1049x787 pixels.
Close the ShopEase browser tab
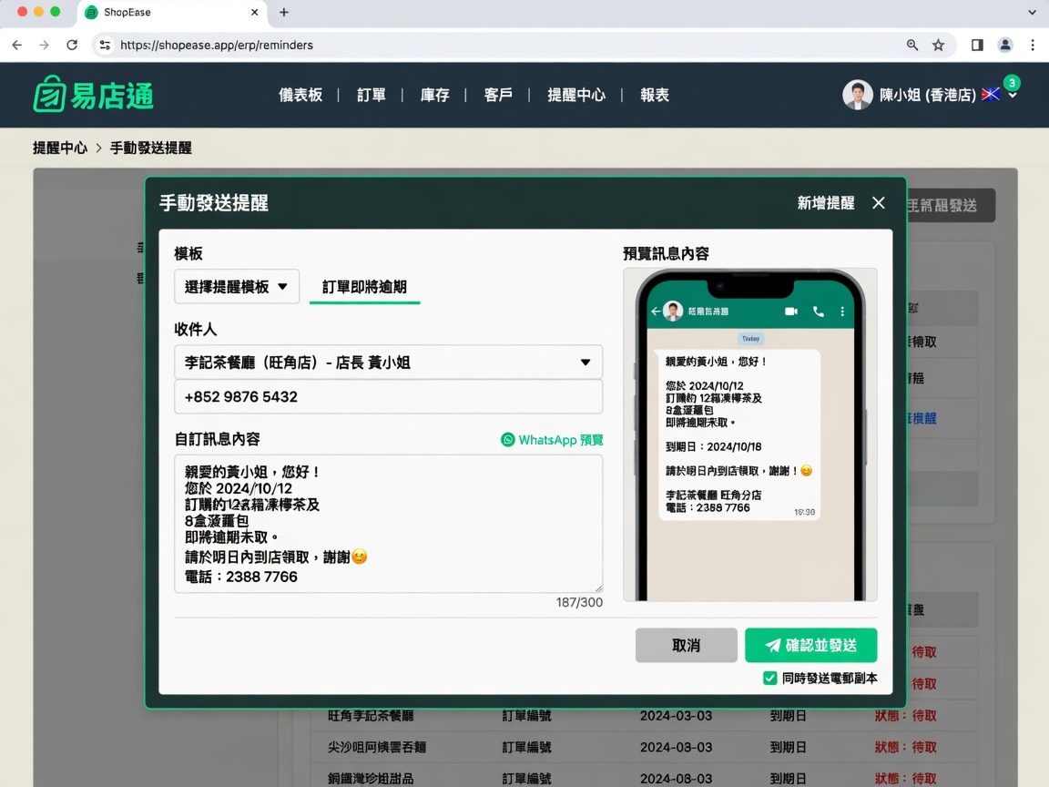click(x=254, y=12)
